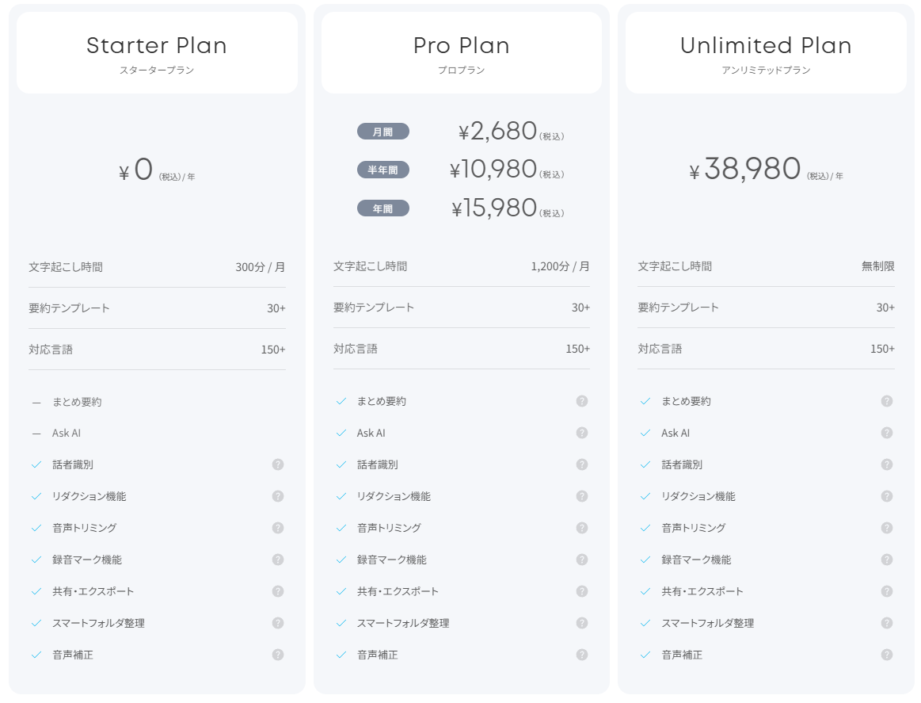
Task: Click help icon for リダクション機能 in Starter Plan
Action: [278, 496]
